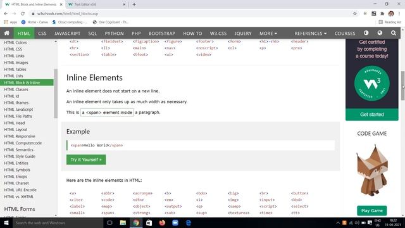Expand the MORE dropdown
Image resolution: width=405 pixels, height=228 pixels.
click(268, 34)
